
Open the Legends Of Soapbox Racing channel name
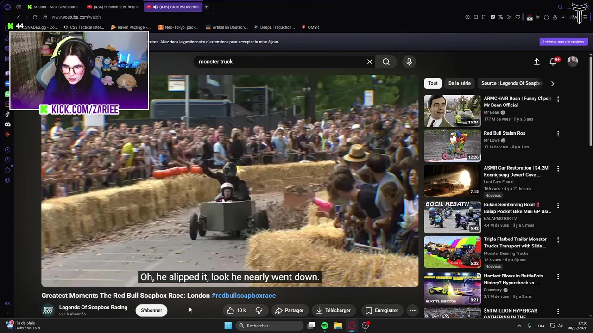(93, 307)
